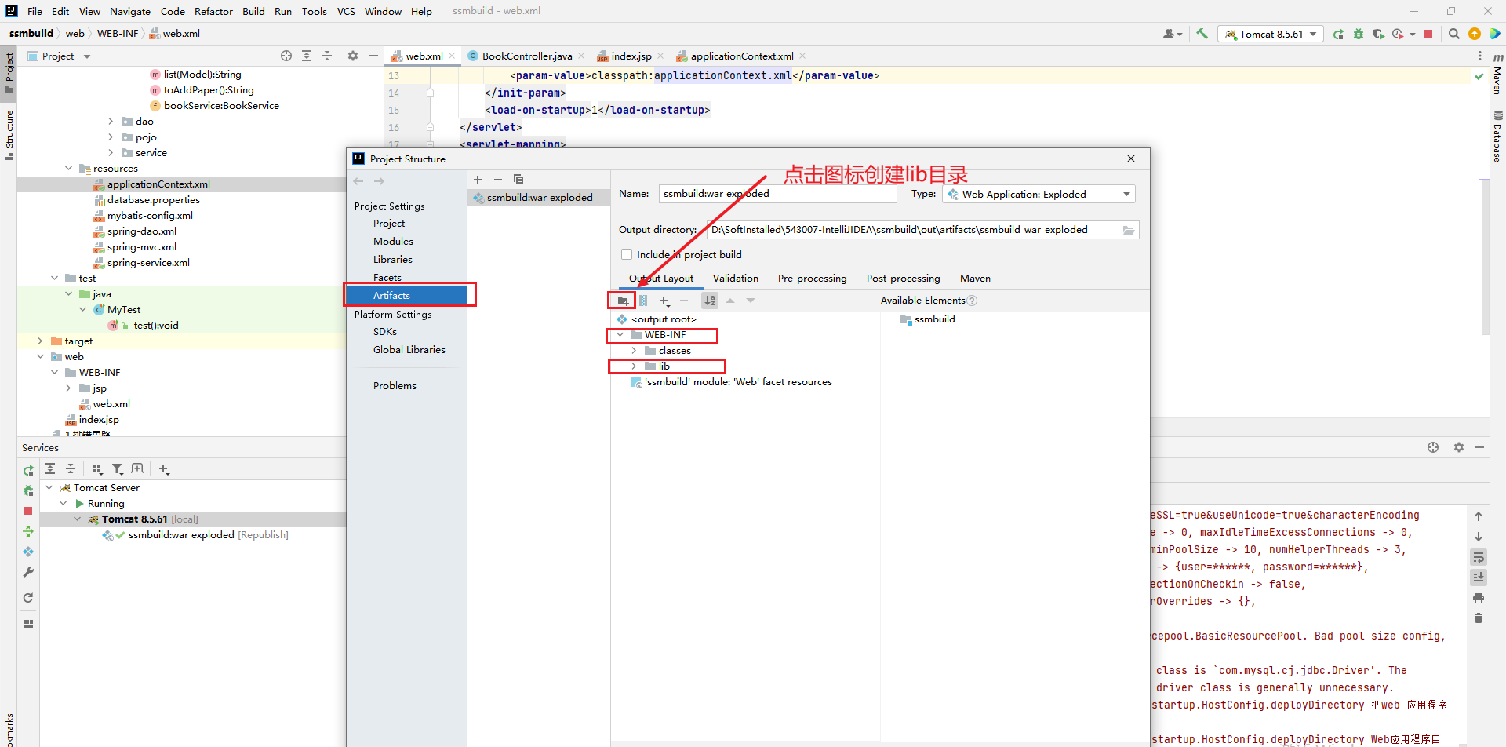1506x747 pixels.
Task: Open the VCS menu
Action: (x=346, y=11)
